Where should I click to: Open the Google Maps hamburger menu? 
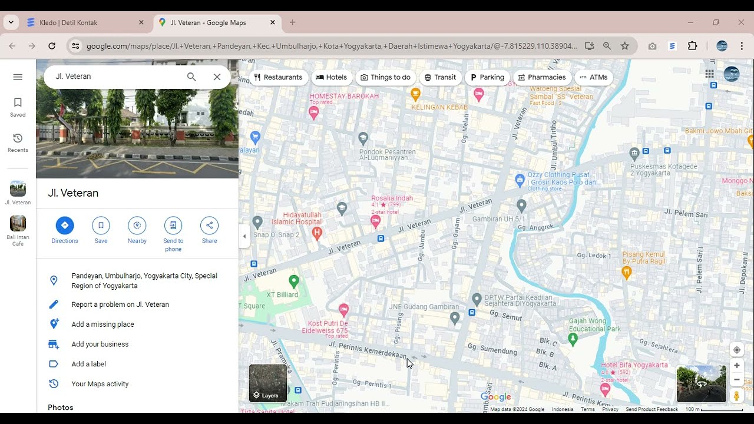point(18,77)
